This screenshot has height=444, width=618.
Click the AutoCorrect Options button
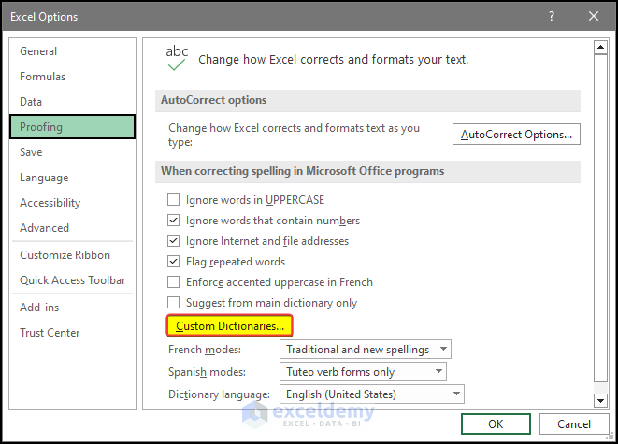pos(516,135)
